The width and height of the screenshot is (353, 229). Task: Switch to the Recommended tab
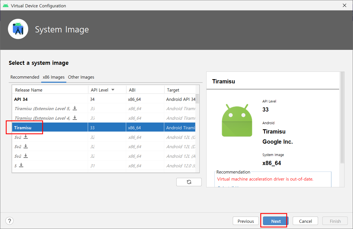click(25, 77)
